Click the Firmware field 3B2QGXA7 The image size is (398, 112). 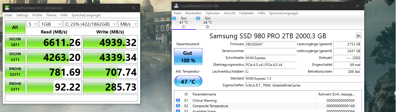pos(270,44)
